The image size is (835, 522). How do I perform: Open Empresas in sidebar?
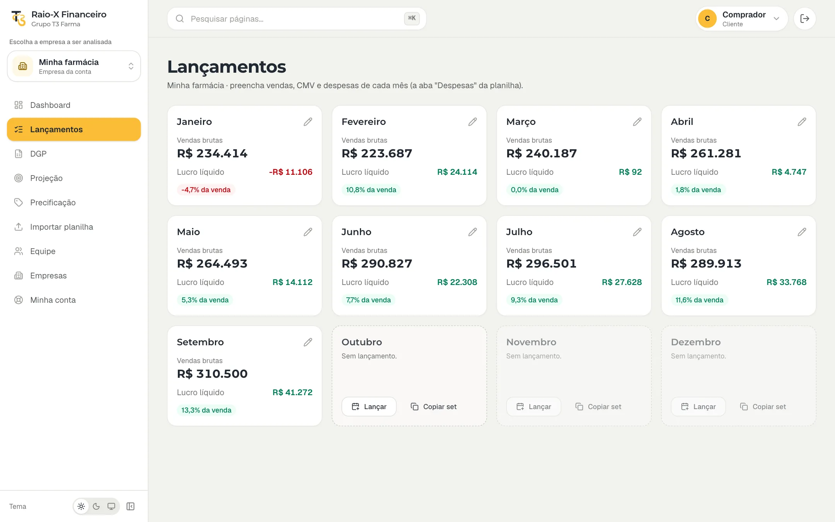click(x=74, y=276)
